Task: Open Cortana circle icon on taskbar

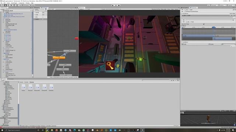Action: click(38, 130)
